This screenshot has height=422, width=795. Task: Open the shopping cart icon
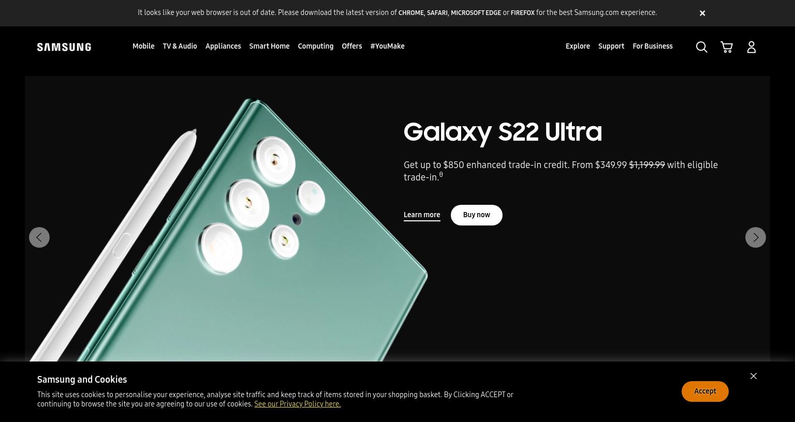727,47
